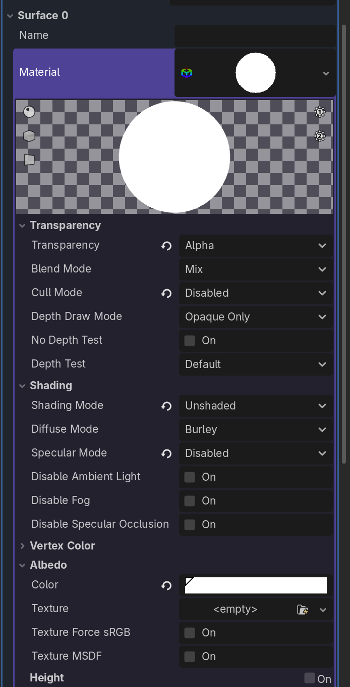Reset the Shading Mode property
350x687 pixels.
pyautogui.click(x=166, y=406)
